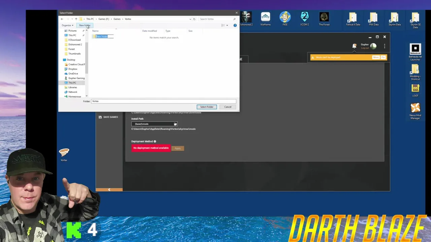Open the Organize dropdown menu
Viewport: 431px width, 242px height.
click(67, 25)
